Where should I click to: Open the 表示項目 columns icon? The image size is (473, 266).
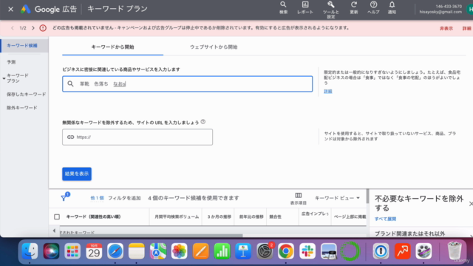299,199
